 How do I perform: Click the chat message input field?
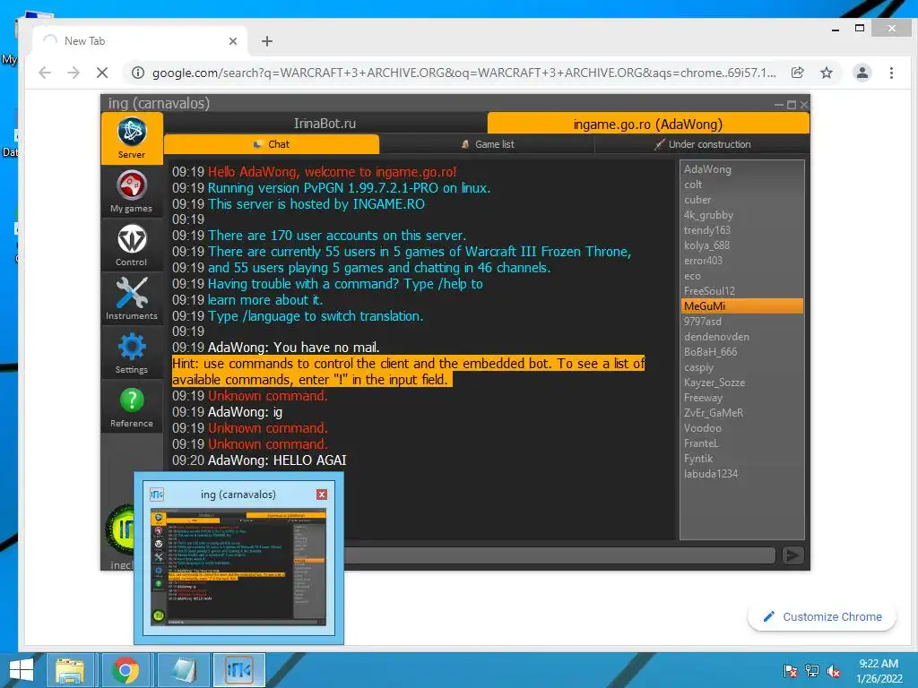point(559,555)
